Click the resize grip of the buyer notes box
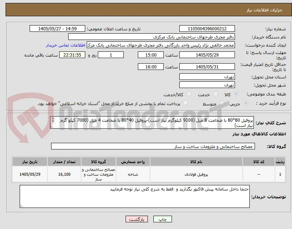This screenshot has width=292, height=229. pos(21,206)
